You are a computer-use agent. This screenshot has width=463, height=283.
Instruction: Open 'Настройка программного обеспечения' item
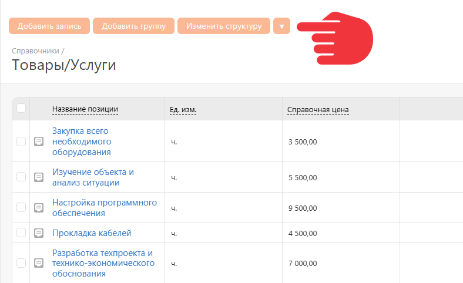point(105,208)
